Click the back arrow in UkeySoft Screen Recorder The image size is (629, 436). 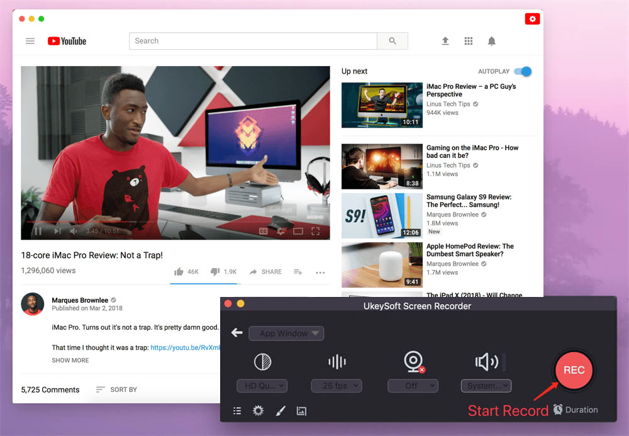[x=237, y=333]
